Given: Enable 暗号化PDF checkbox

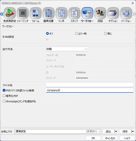Looking at the screenshot, I should click(4, 96).
